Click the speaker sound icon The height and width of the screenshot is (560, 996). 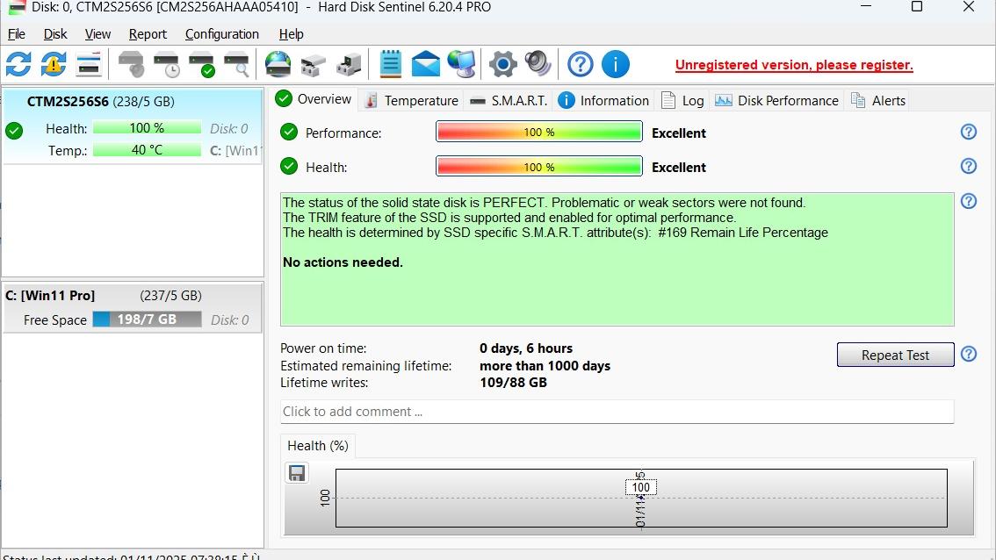[x=538, y=64]
